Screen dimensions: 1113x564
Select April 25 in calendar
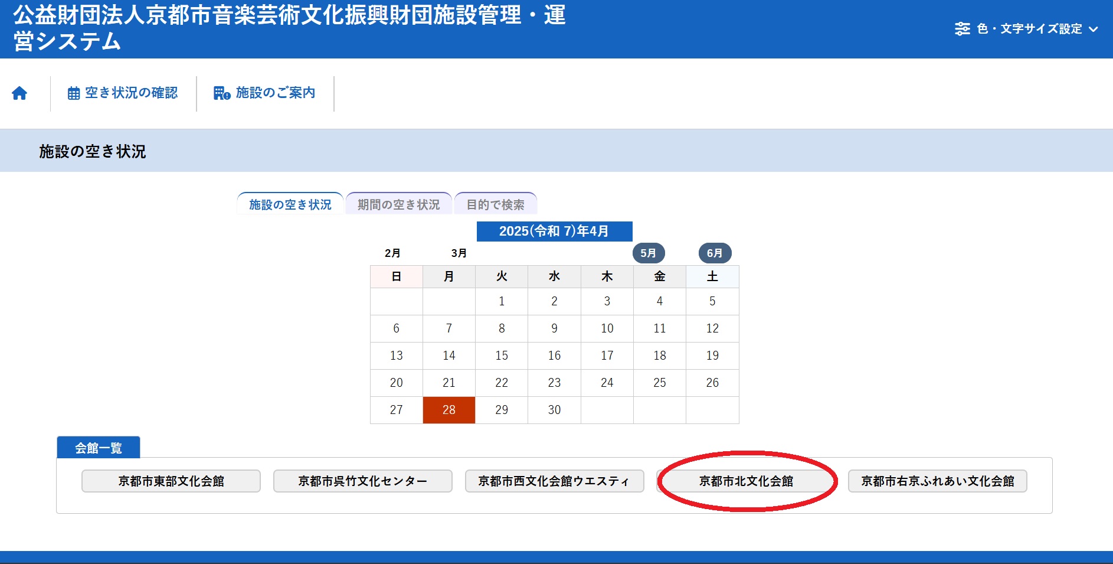point(660,383)
